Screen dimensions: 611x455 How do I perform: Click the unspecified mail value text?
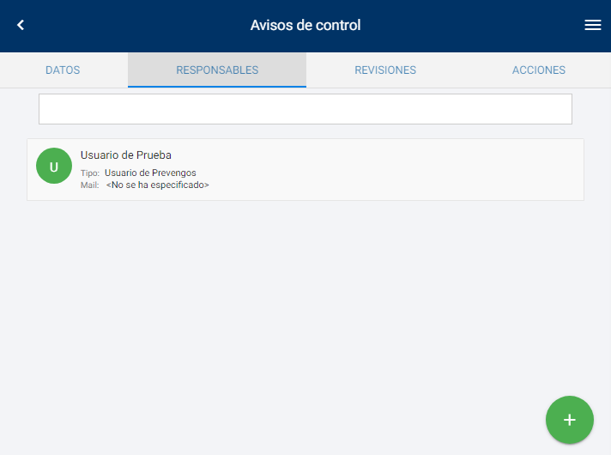pos(158,185)
